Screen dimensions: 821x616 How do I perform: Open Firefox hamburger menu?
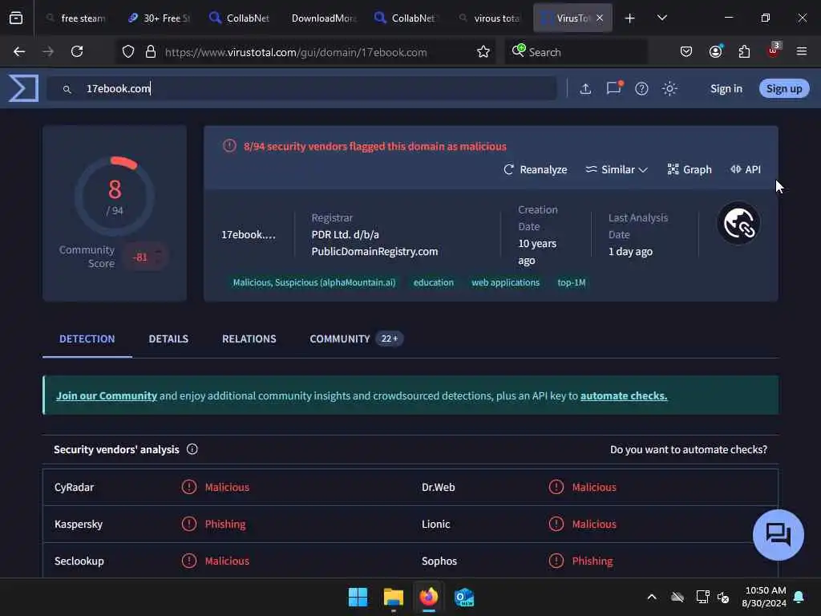[x=802, y=51]
